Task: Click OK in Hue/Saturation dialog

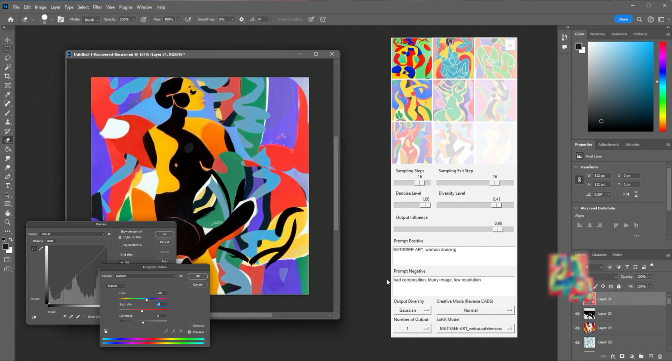Action: pyautogui.click(x=198, y=276)
